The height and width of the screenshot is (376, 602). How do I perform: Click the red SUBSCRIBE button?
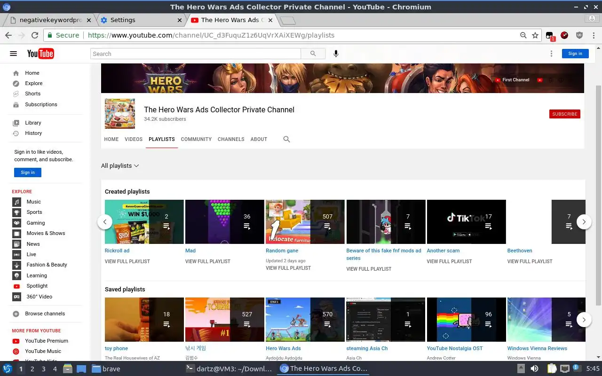tap(564, 114)
